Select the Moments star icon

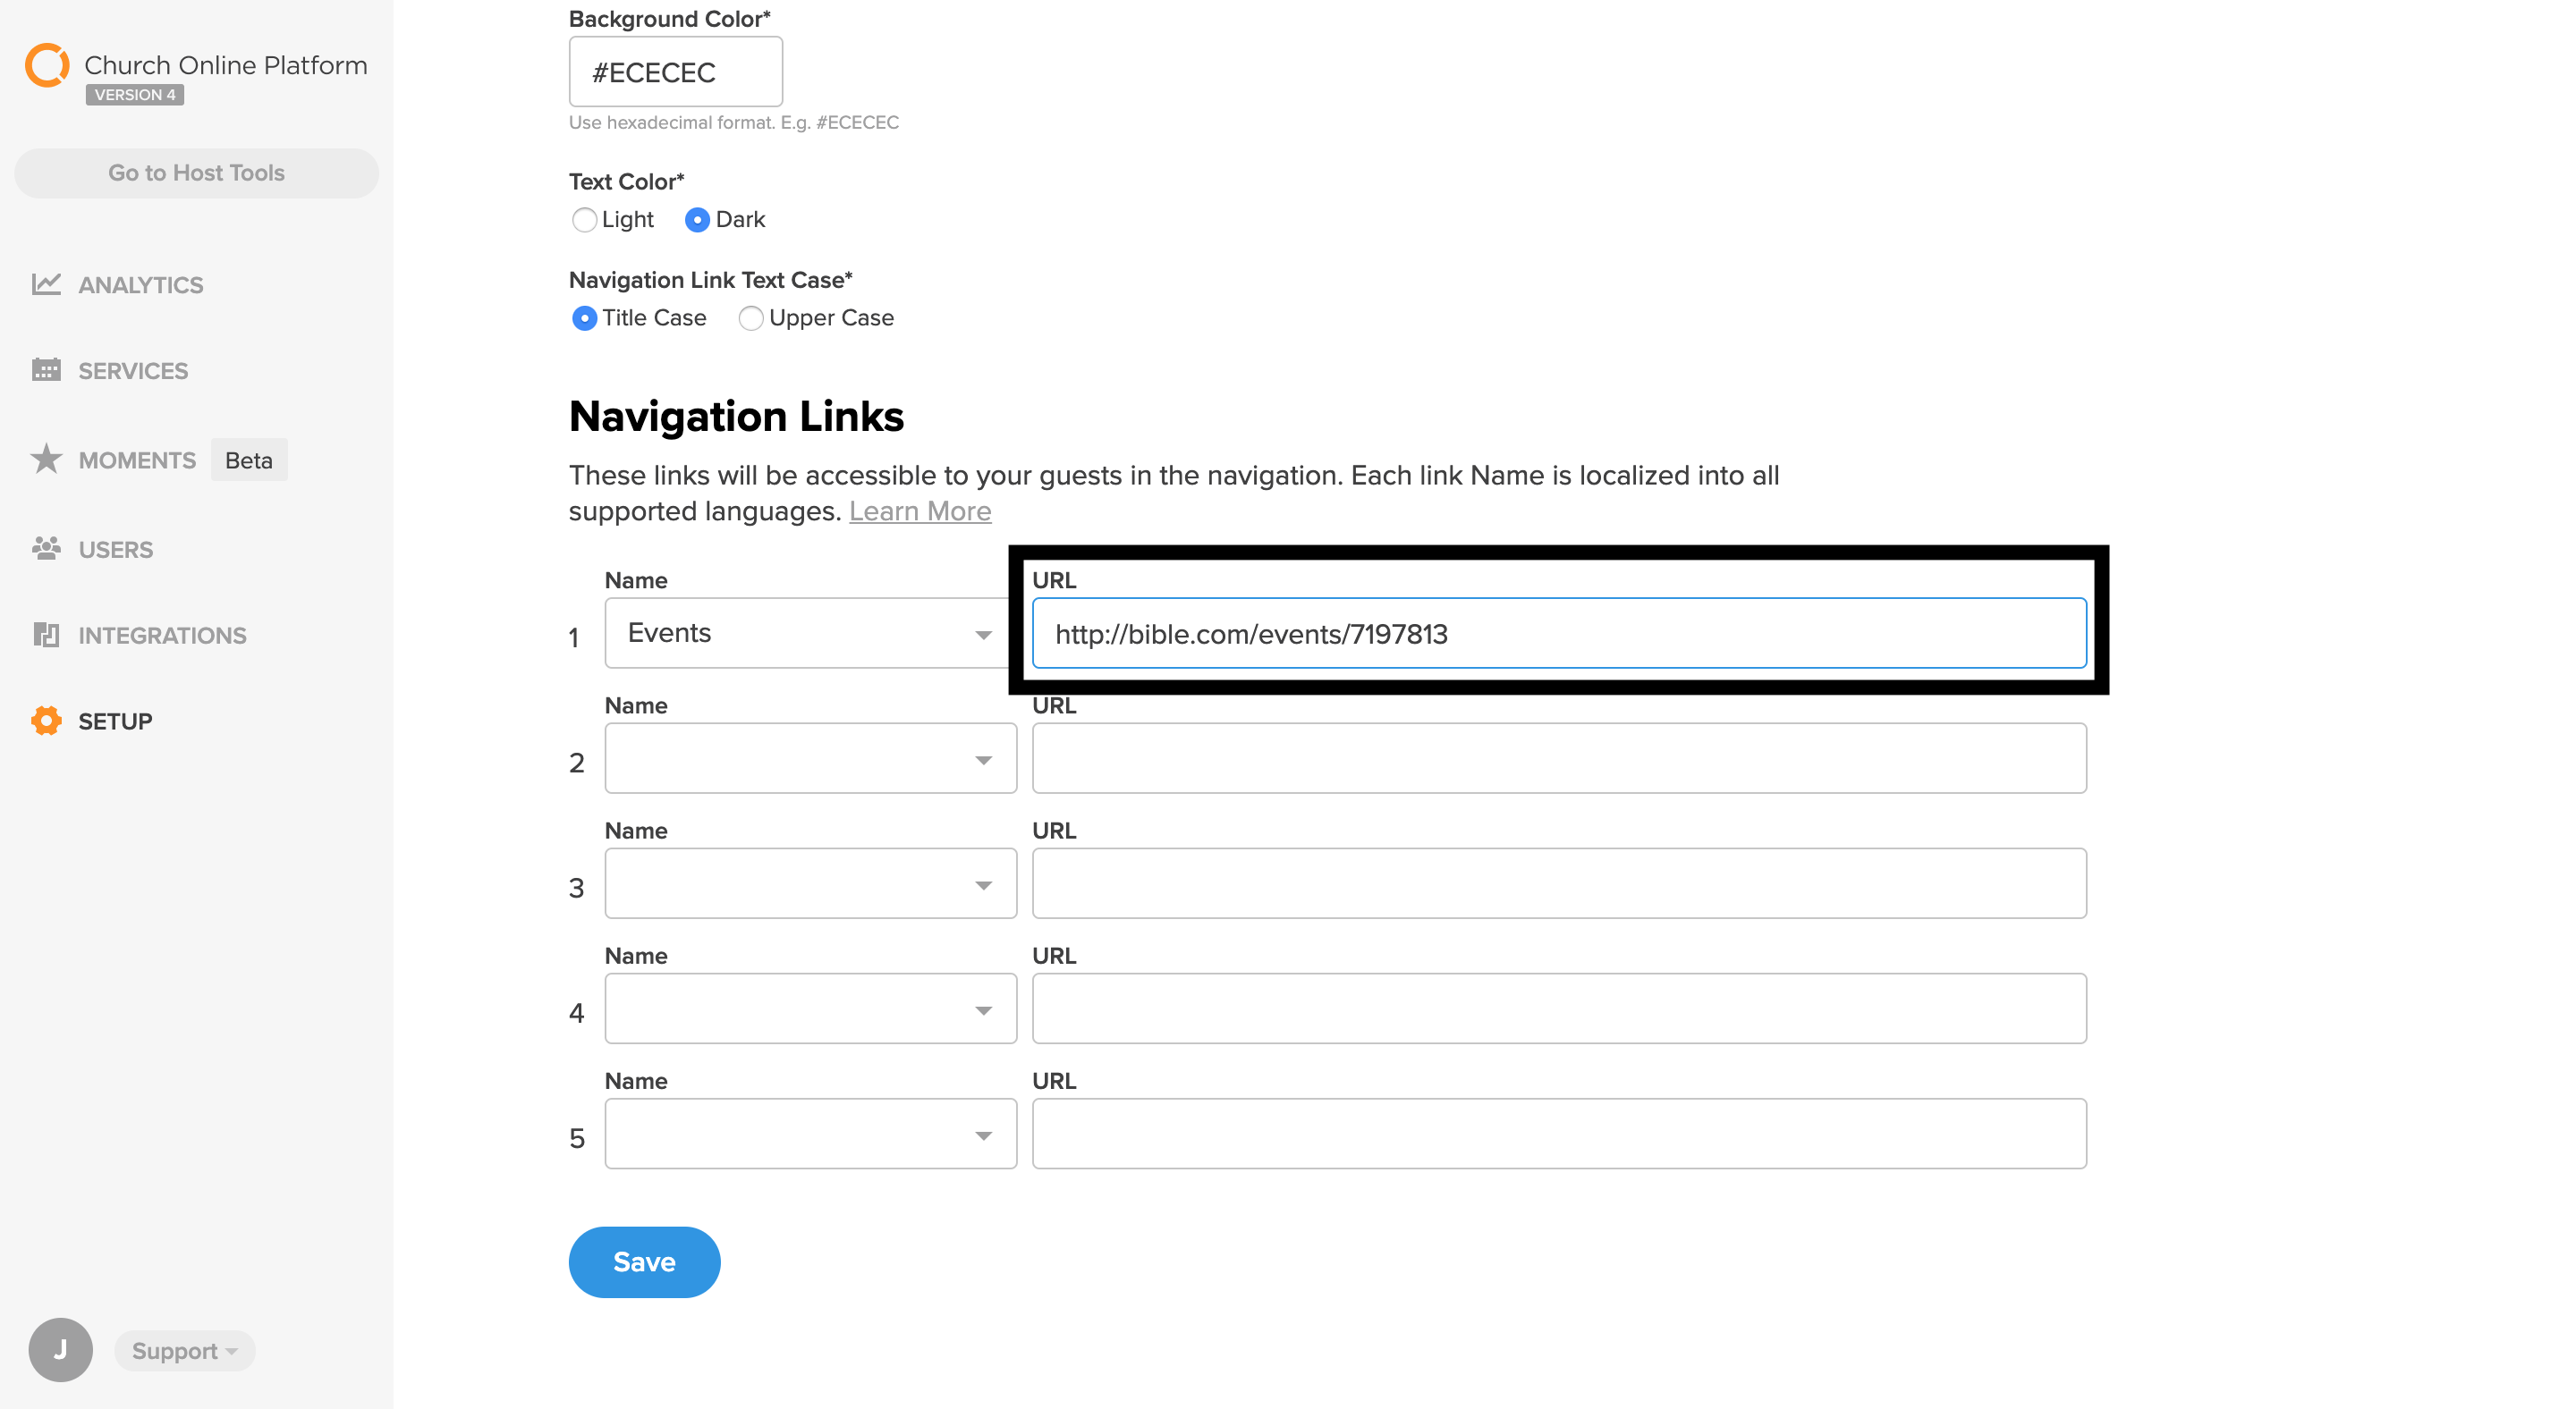pos(46,460)
